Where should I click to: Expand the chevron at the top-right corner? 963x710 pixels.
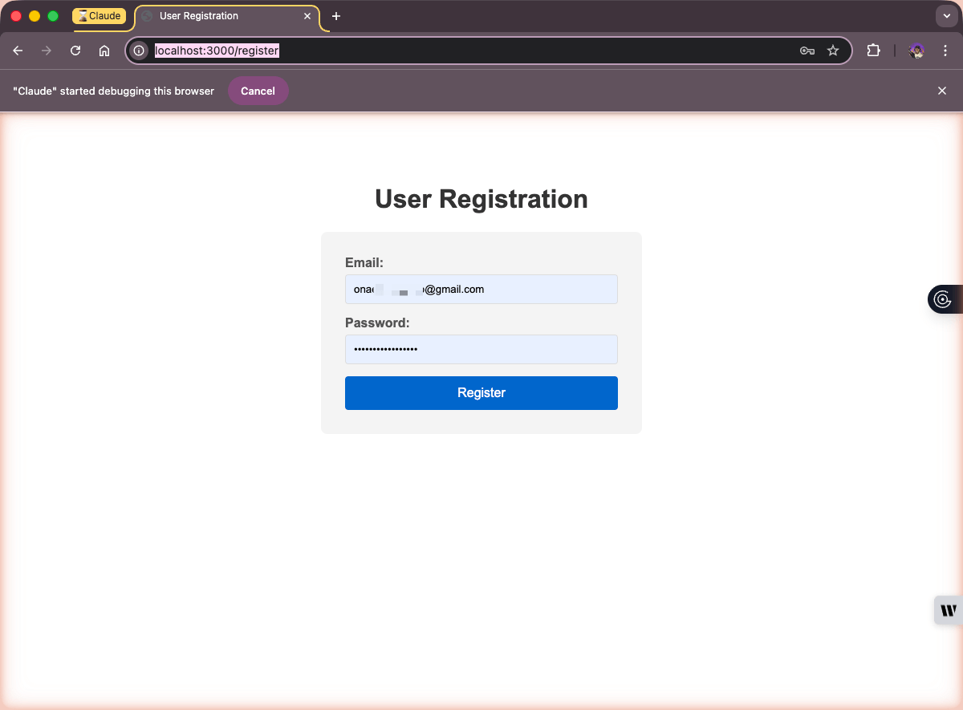click(947, 15)
